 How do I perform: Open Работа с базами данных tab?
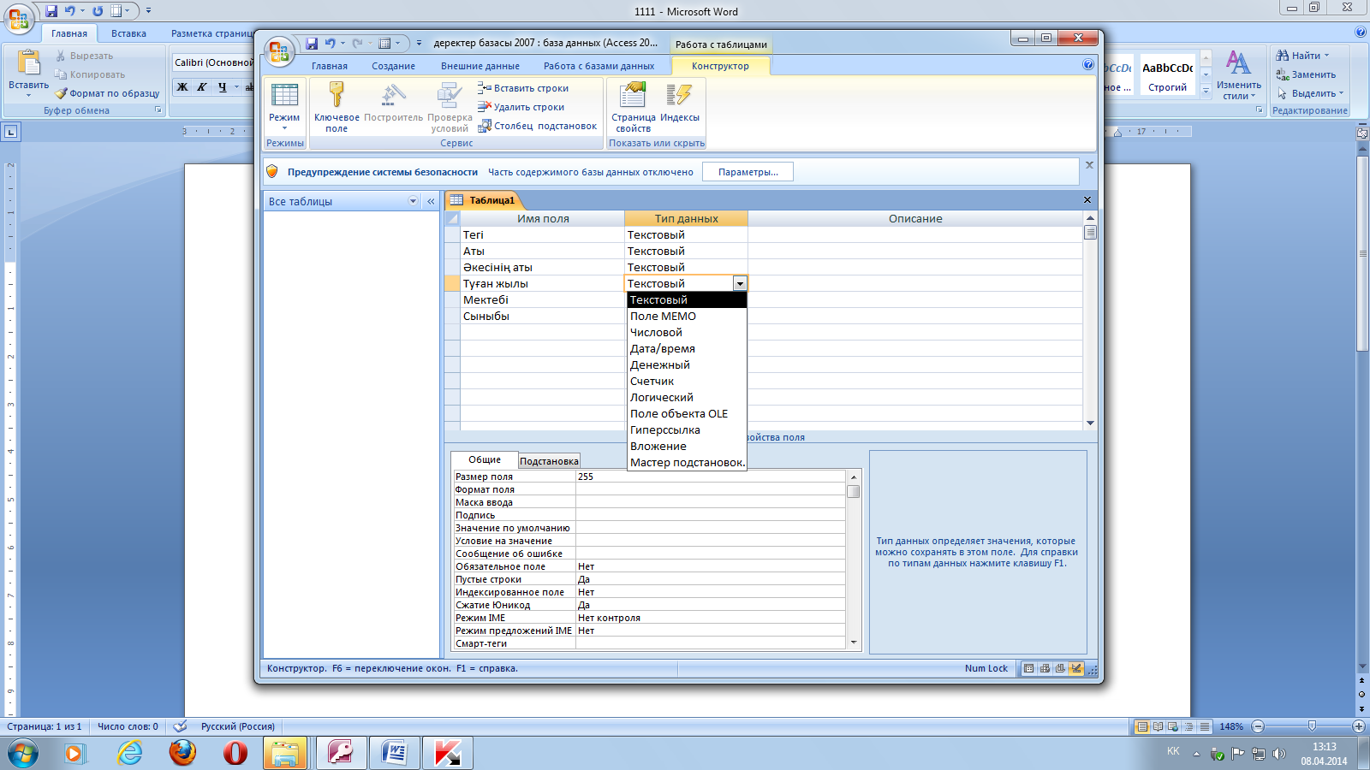click(599, 66)
